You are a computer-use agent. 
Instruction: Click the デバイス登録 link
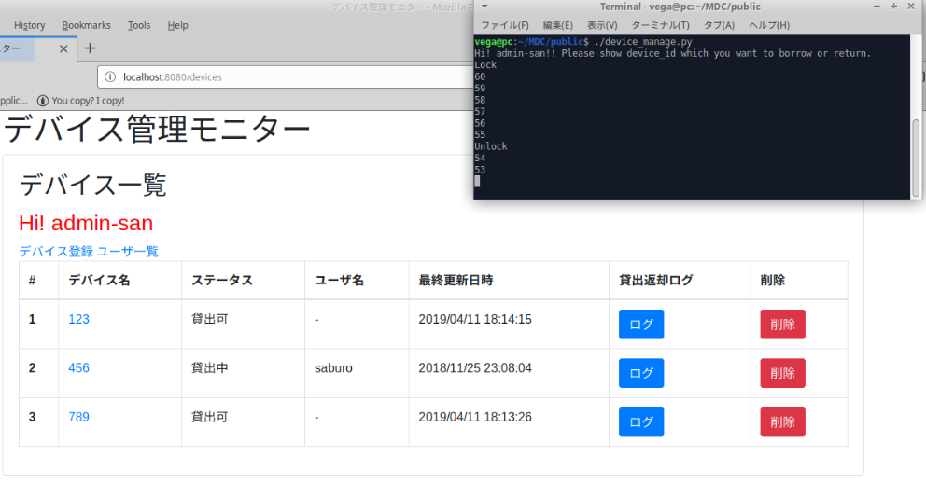pyautogui.click(x=56, y=251)
